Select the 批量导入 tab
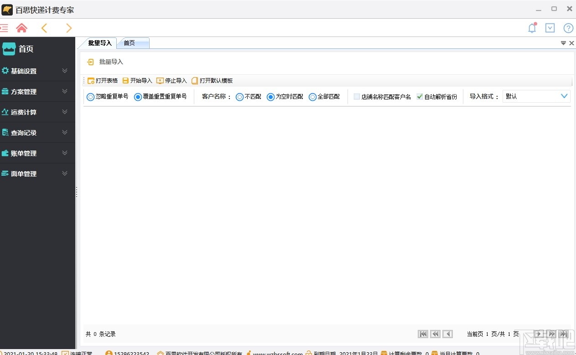Image resolution: width=576 pixels, height=355 pixels. (x=99, y=43)
